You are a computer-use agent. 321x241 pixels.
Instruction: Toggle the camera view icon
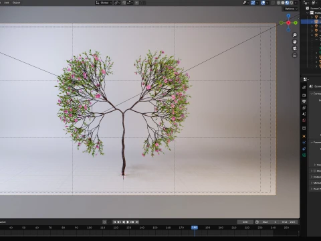click(295, 48)
